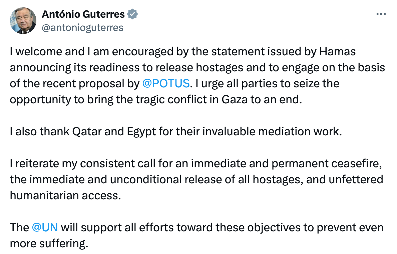Click the final "more suffering" line
Viewport: 397px width, 254px height.
click(49, 243)
